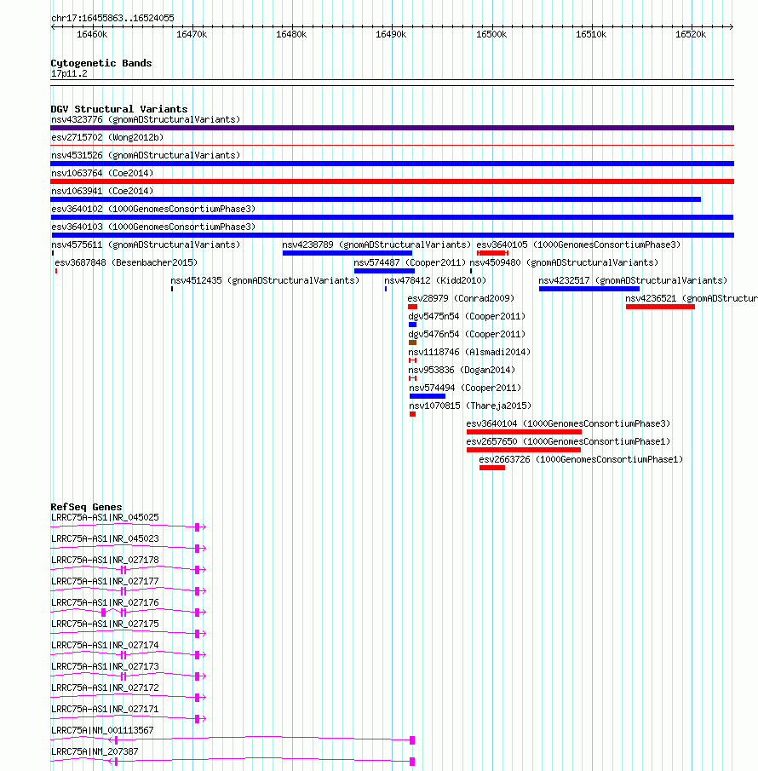The width and height of the screenshot is (758, 771).
Task: Open nsv574494 (Cooper2011) label
Action: pyautogui.click(x=465, y=388)
